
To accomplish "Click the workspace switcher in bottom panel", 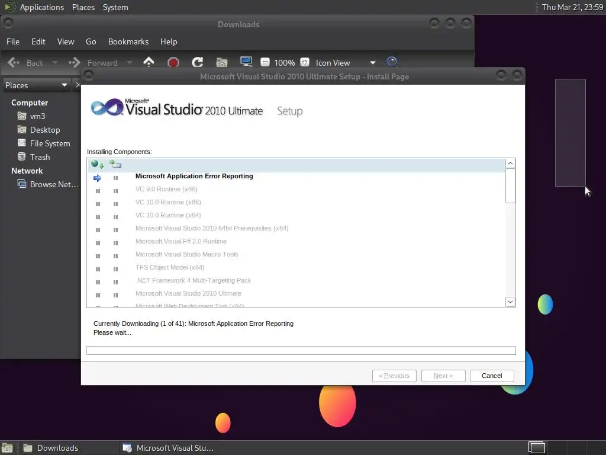I will tap(537, 448).
